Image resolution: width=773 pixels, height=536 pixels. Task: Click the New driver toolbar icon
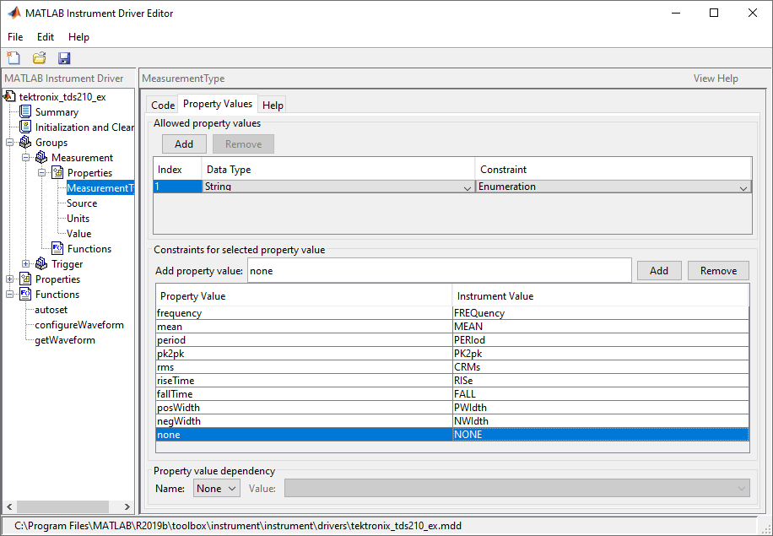pyautogui.click(x=14, y=58)
